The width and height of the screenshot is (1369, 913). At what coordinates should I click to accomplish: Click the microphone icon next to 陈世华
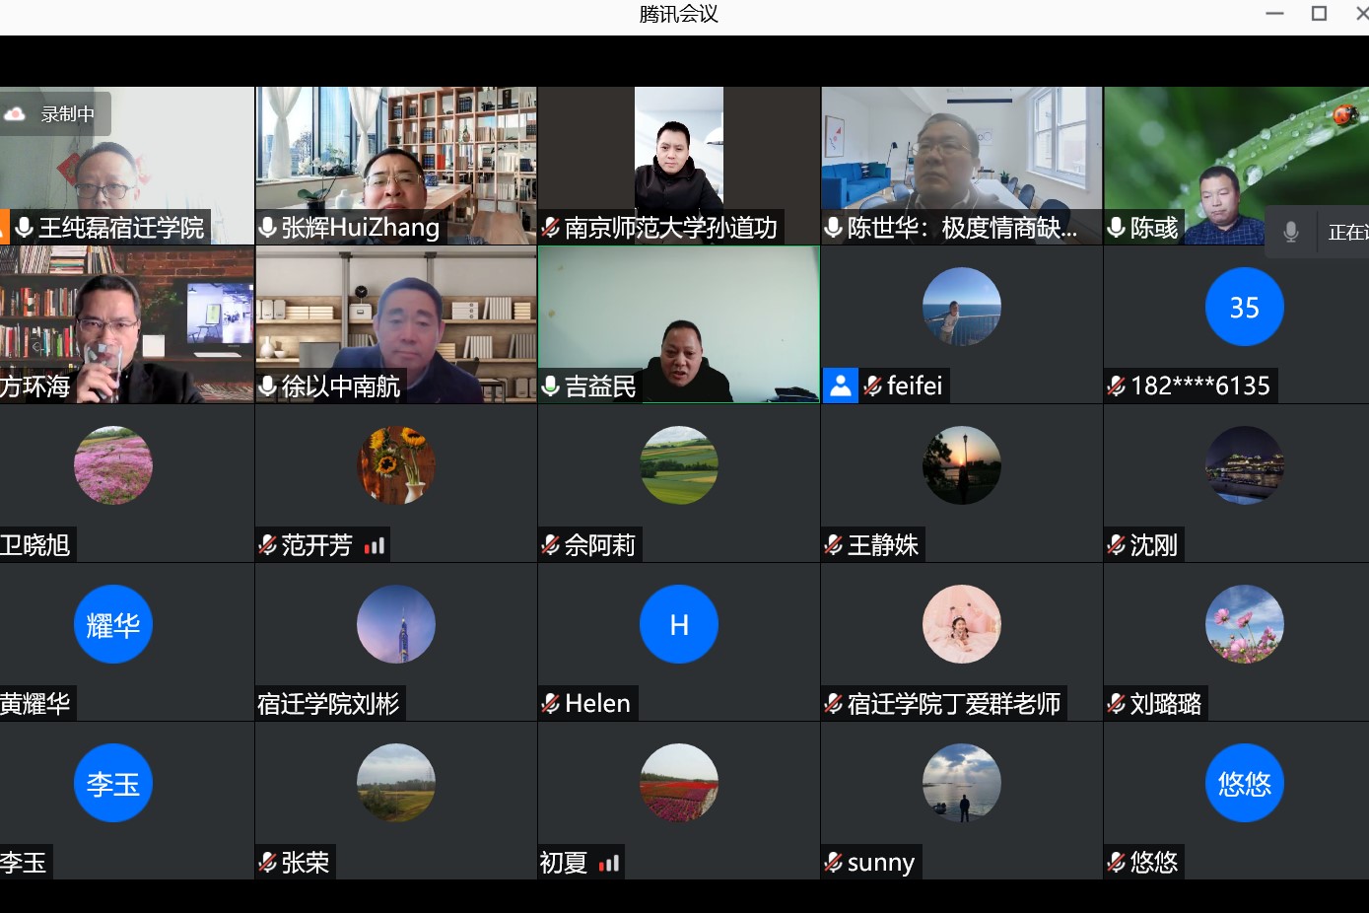(833, 228)
